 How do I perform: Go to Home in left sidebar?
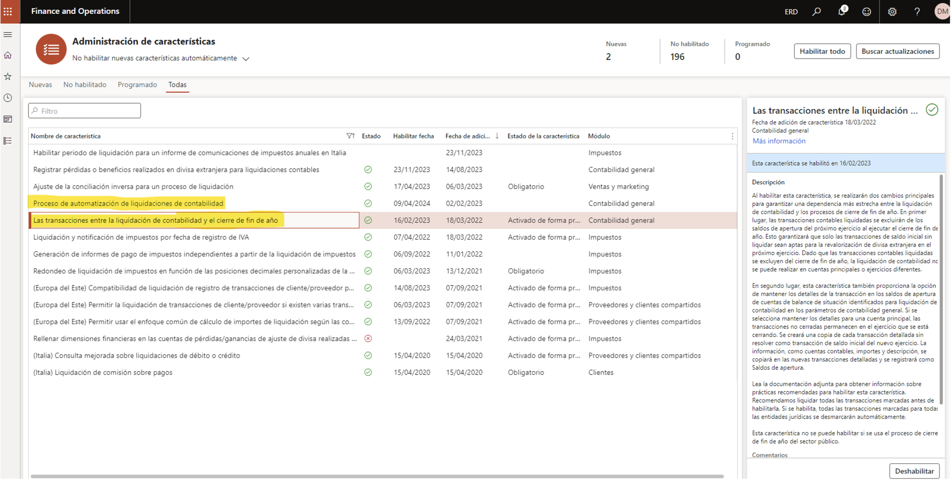tap(8, 55)
